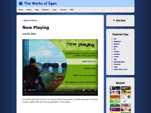This screenshot has width=151, height=113.
Task: Play the Now Playing video
Action: tap(25, 90)
